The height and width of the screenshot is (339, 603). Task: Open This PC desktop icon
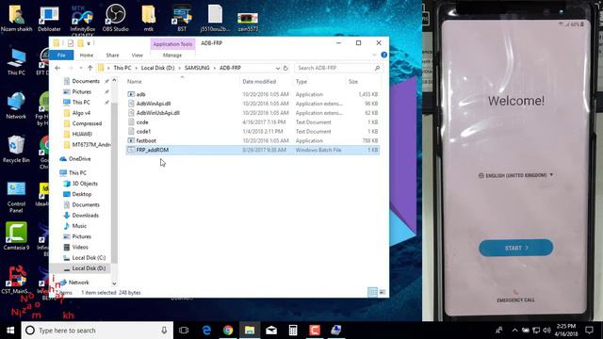[16, 61]
